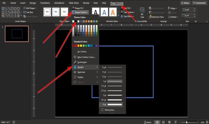
Task: Apply the orange outline WordArt style A
Action: [113, 12]
